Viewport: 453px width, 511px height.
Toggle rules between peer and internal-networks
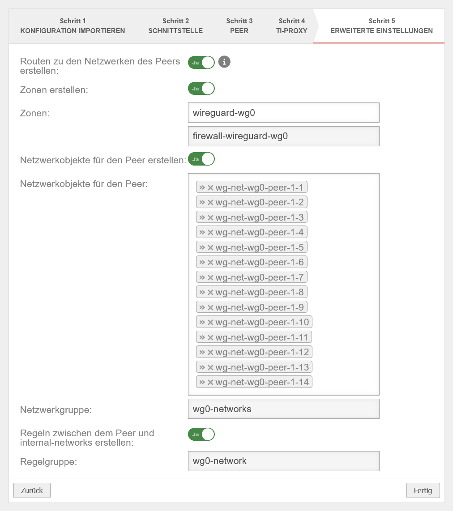pos(201,434)
